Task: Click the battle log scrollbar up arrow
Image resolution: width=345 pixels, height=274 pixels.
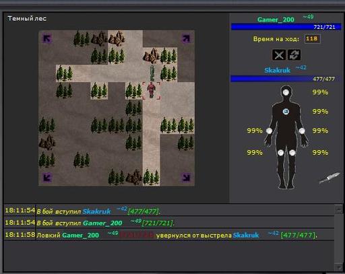Action: point(338,209)
